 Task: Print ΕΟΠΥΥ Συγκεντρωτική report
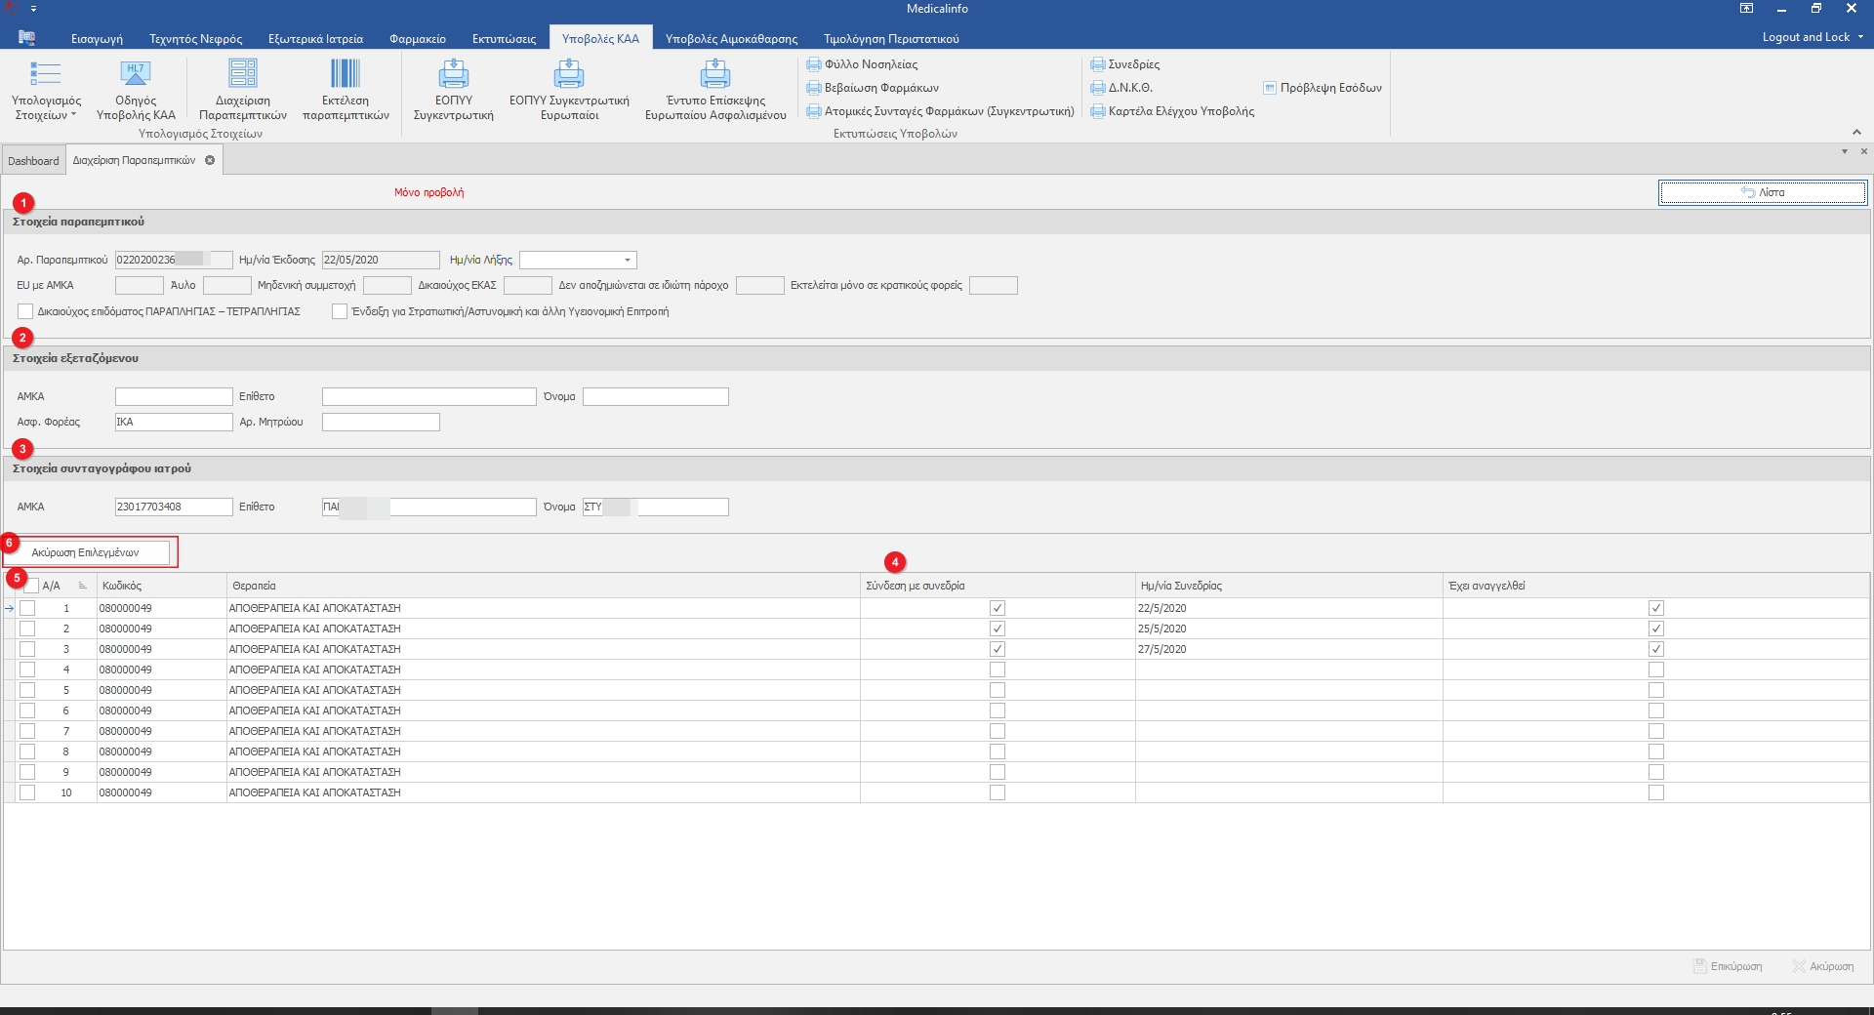453,75
